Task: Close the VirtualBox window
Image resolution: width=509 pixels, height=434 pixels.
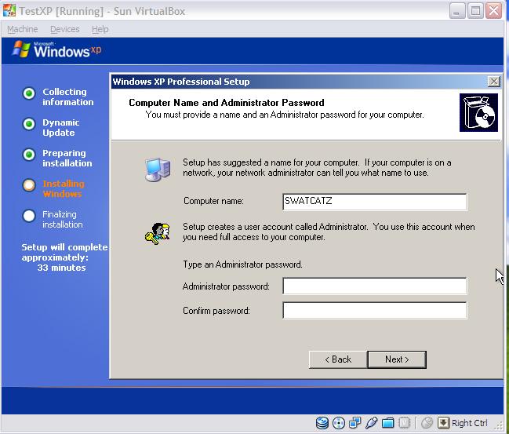Action: click(x=494, y=11)
